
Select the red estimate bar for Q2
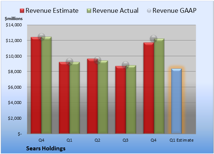(92, 96)
